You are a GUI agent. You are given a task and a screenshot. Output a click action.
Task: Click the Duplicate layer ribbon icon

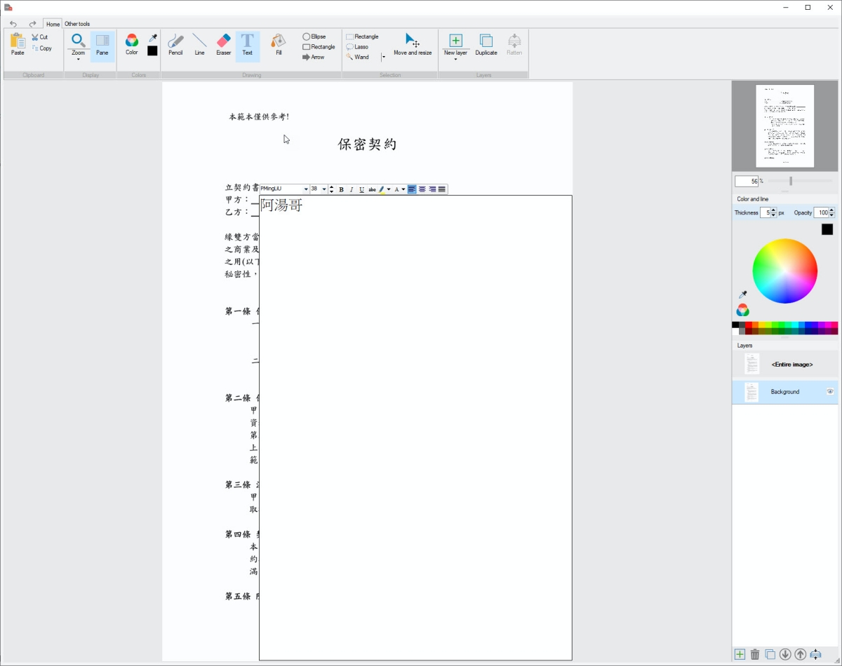[x=486, y=44]
